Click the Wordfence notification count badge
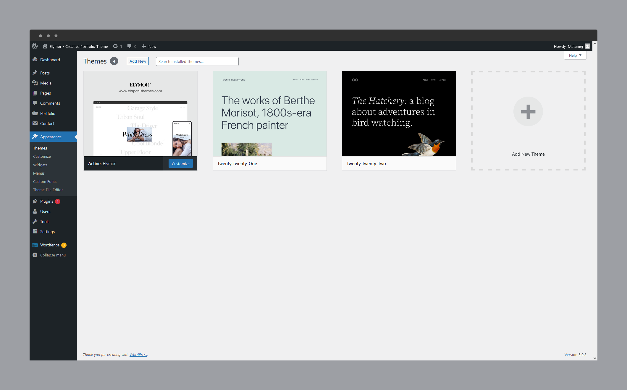Image resolution: width=627 pixels, height=390 pixels. pos(64,245)
